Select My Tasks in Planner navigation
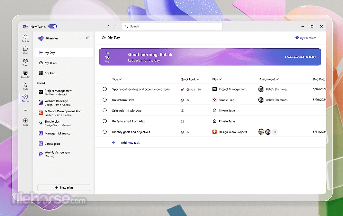 (x=64, y=63)
